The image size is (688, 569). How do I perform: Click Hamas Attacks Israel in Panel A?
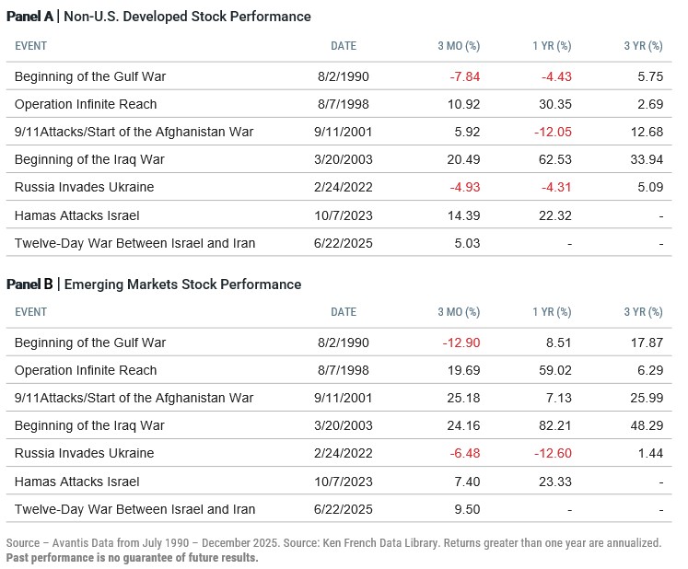(x=76, y=215)
